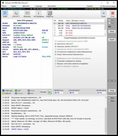
Task: Click the purple SANITIZE value
Action: pos(17,54)
